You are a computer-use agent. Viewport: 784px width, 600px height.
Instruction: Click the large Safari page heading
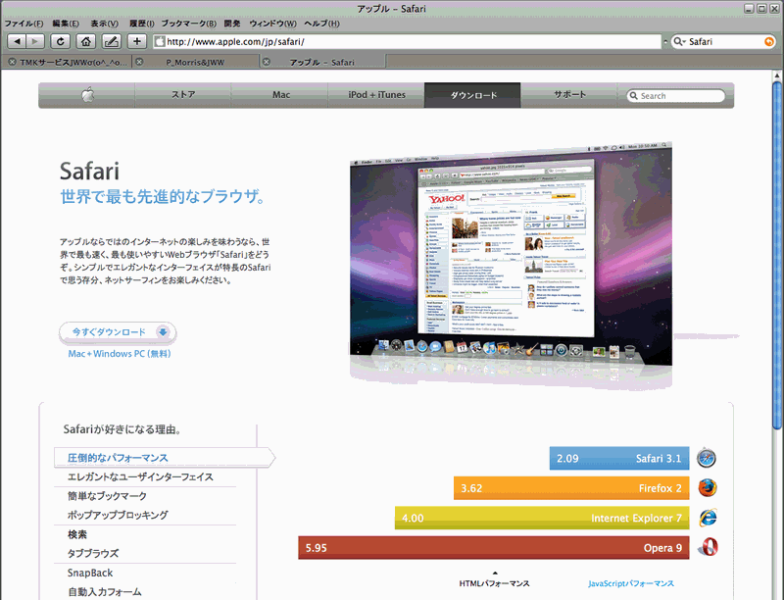[89, 171]
